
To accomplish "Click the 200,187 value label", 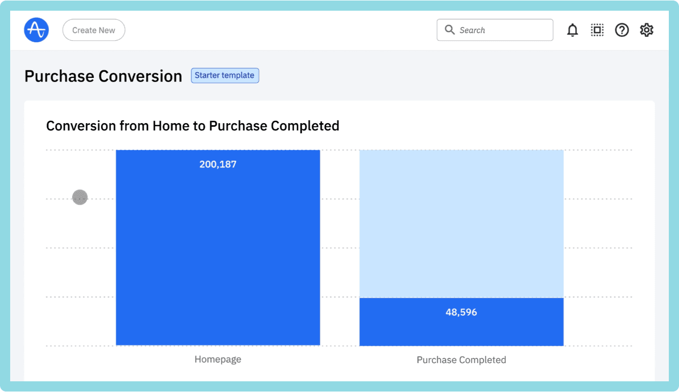I will (x=218, y=164).
